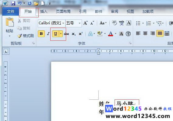The height and width of the screenshot is (121, 173).
Task: Customize the Quick Access Toolbar dropdown
Action: pos(50,4)
